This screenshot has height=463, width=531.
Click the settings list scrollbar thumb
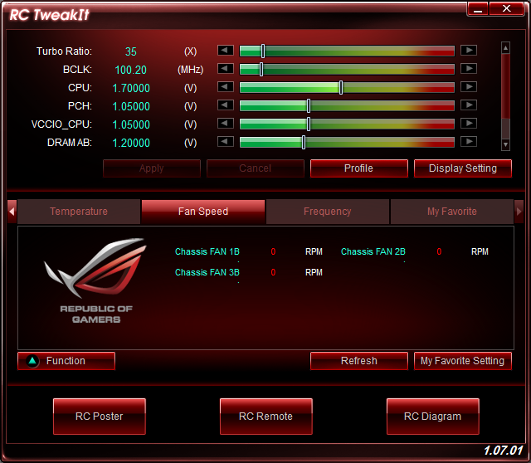505,86
